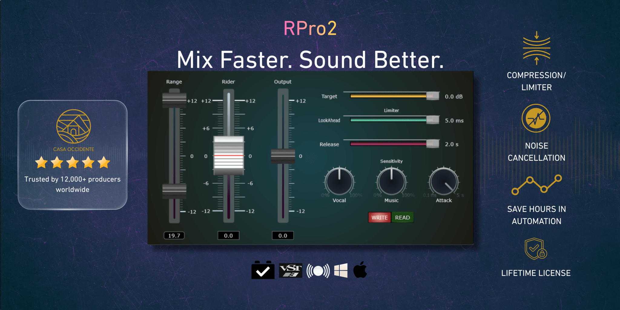Click the Output value field
The image size is (620, 310).
[x=283, y=236]
